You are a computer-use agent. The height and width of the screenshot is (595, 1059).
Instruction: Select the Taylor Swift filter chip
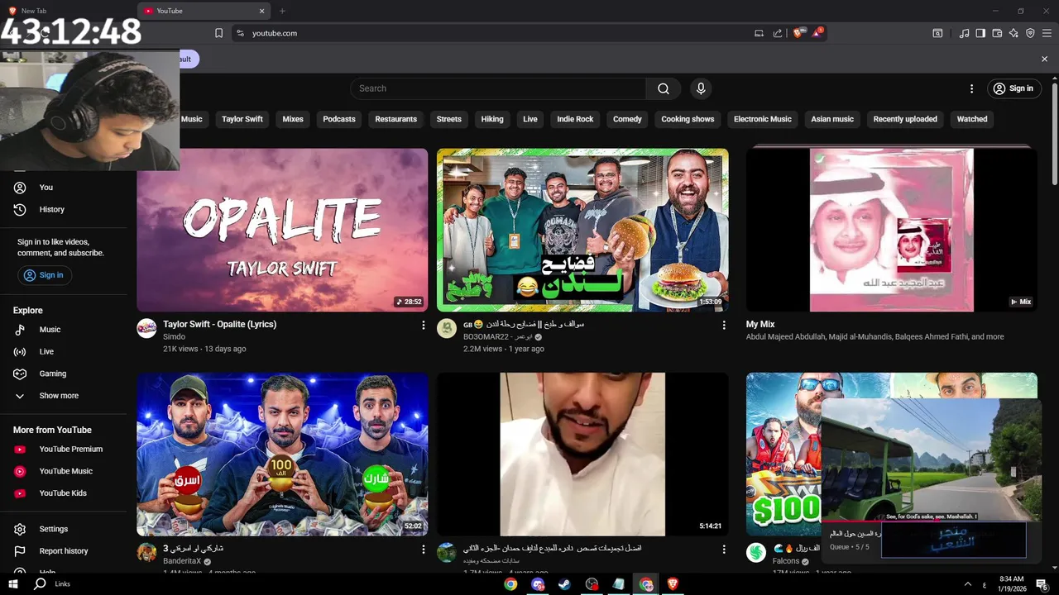point(242,119)
